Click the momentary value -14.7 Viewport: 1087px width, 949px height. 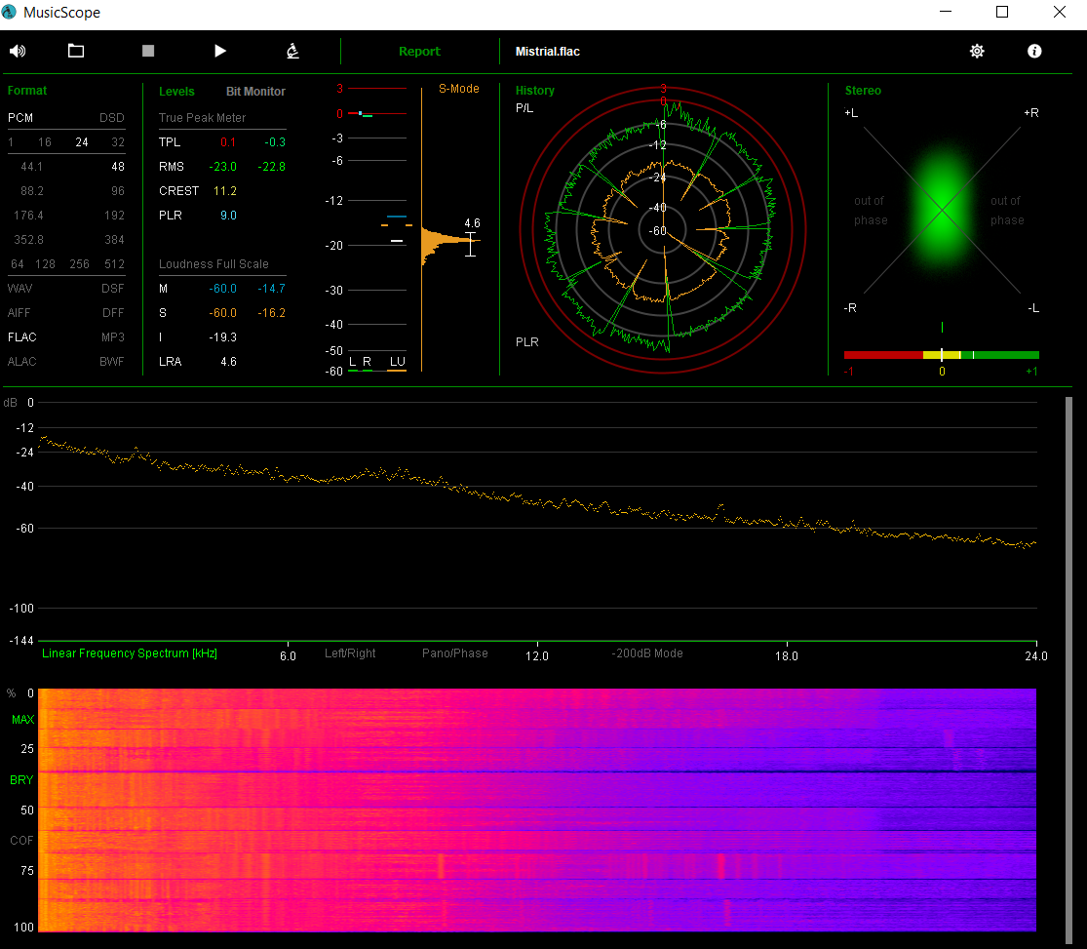pos(271,289)
